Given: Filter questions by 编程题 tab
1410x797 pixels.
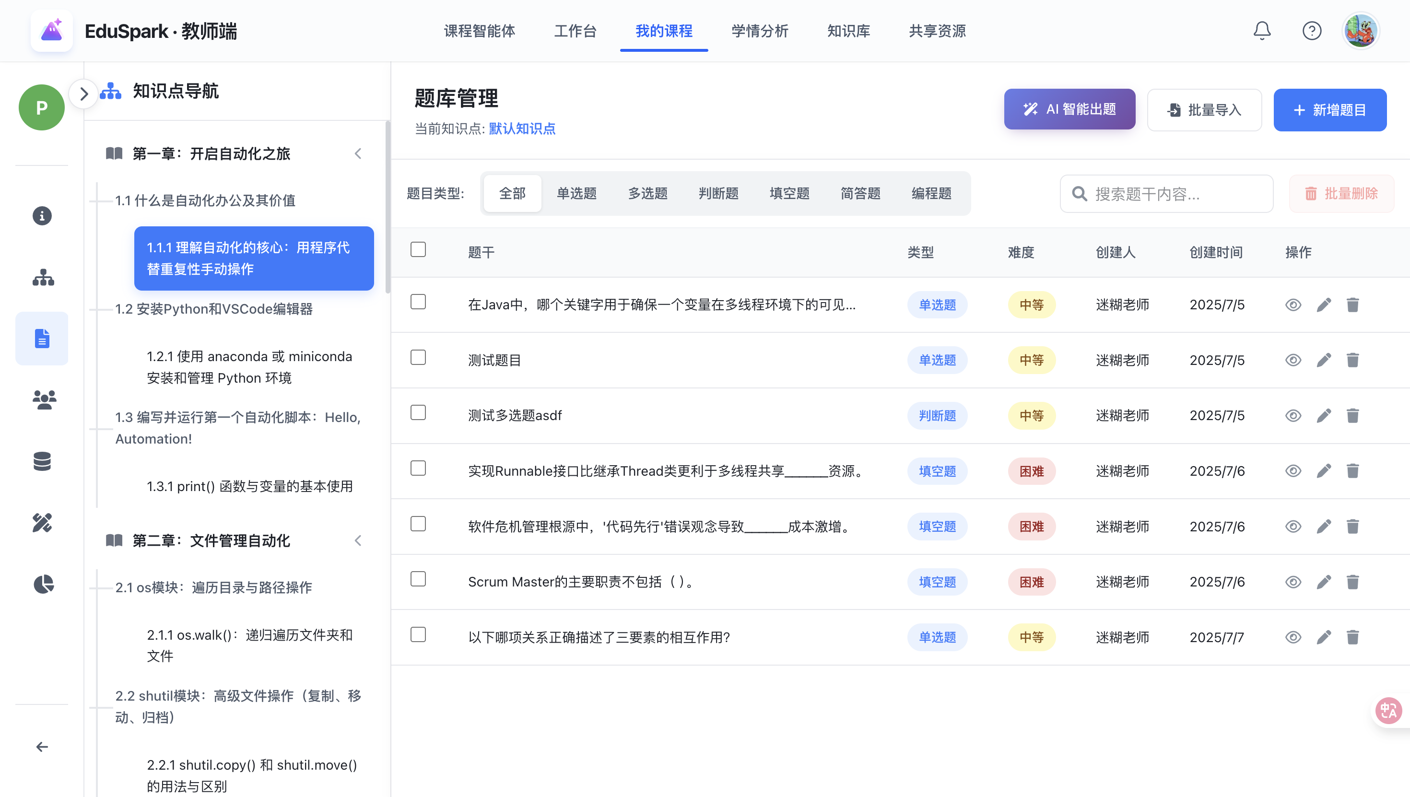Looking at the screenshot, I should 931,193.
